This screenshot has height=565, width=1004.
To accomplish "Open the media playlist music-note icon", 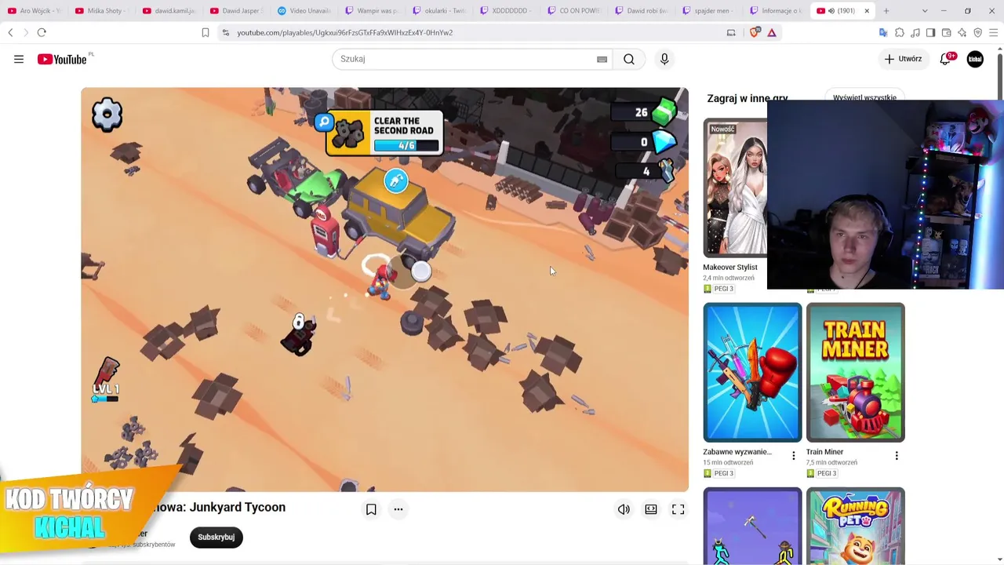I will tap(915, 32).
